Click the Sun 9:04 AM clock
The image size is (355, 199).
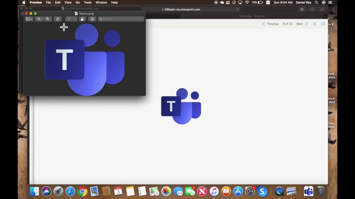283,2
